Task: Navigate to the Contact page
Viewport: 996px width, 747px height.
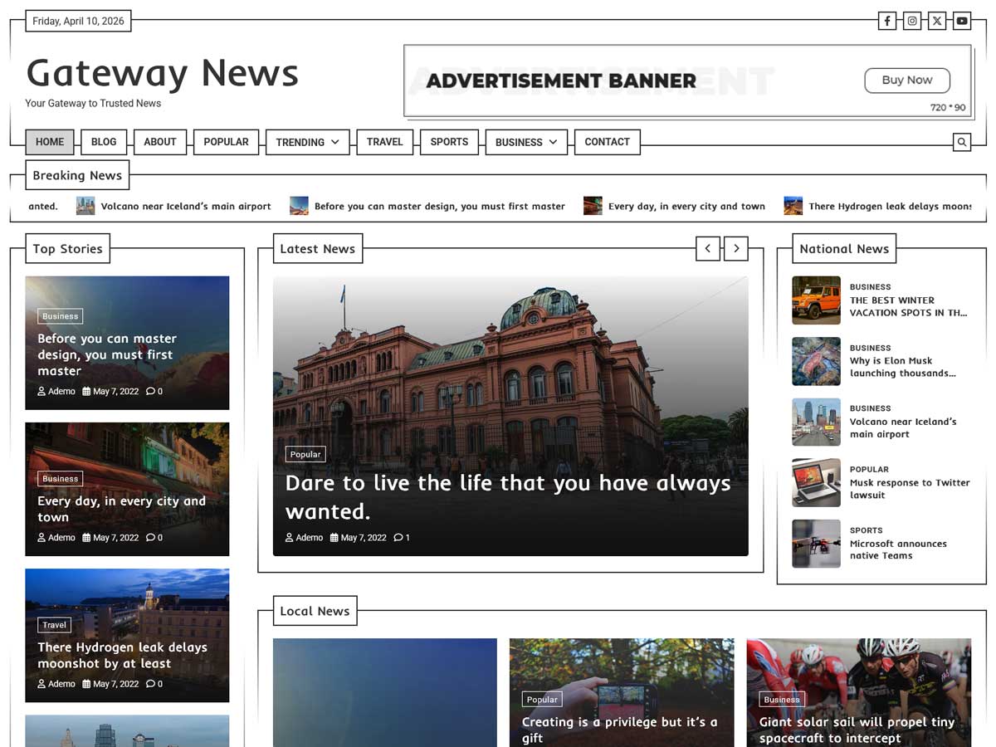Action: (607, 142)
